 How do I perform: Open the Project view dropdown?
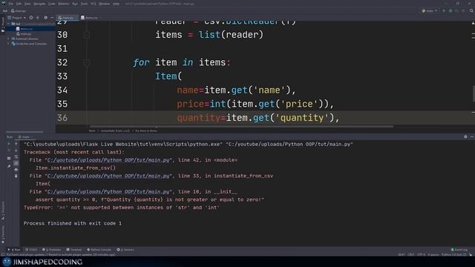coord(17,18)
